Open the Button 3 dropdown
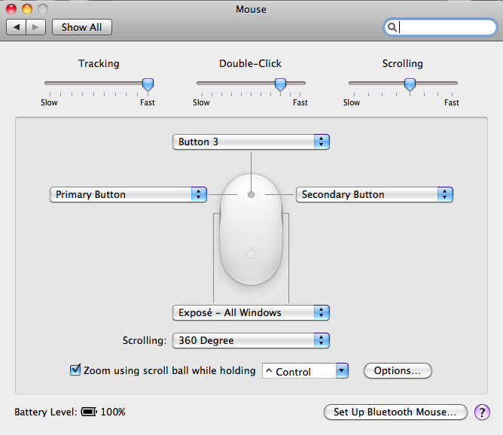 [x=251, y=141]
